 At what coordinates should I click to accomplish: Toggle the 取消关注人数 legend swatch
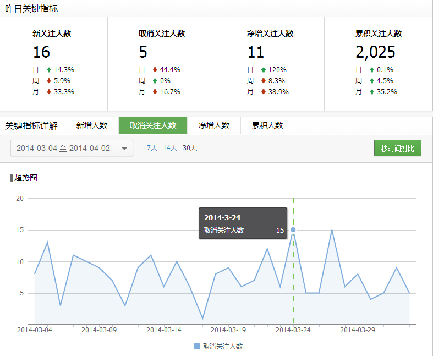point(197,346)
